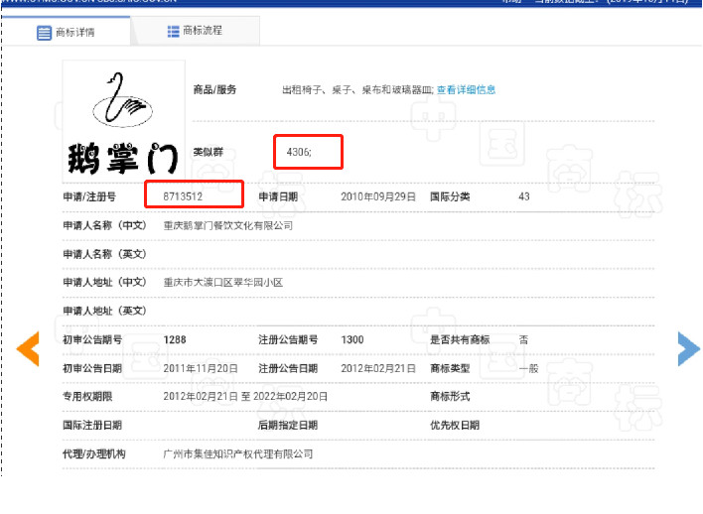Viewport: 703px width, 514px height.
Task: Select similar group value 4306;
Action: pyautogui.click(x=299, y=152)
